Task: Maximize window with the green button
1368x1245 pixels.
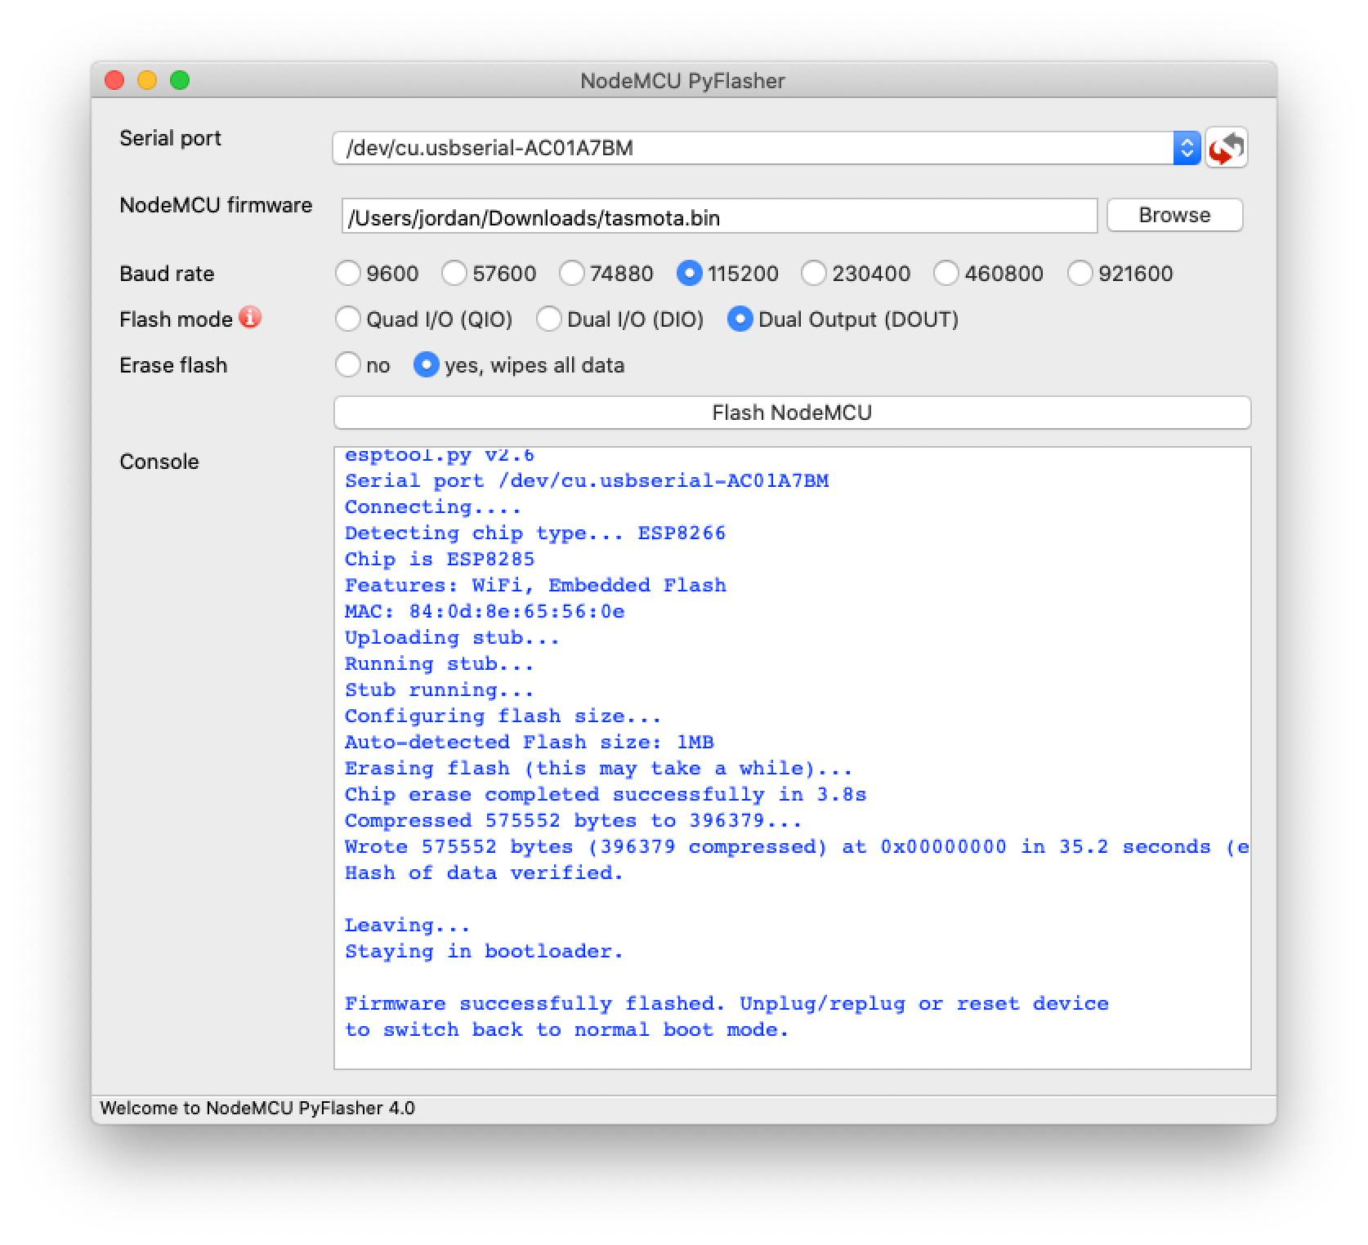Action: tap(180, 80)
